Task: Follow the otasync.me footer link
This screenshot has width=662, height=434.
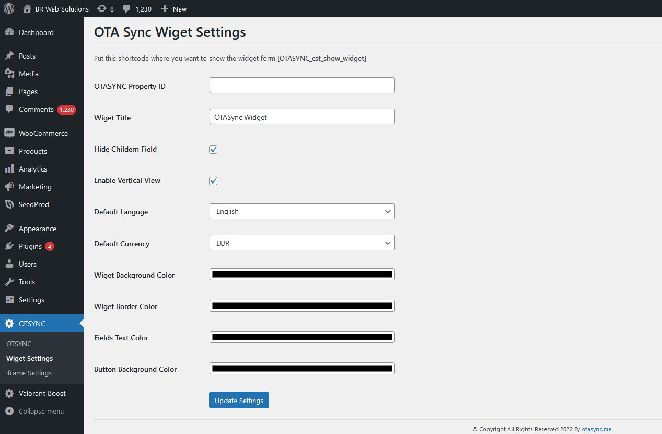Action: coord(596,429)
